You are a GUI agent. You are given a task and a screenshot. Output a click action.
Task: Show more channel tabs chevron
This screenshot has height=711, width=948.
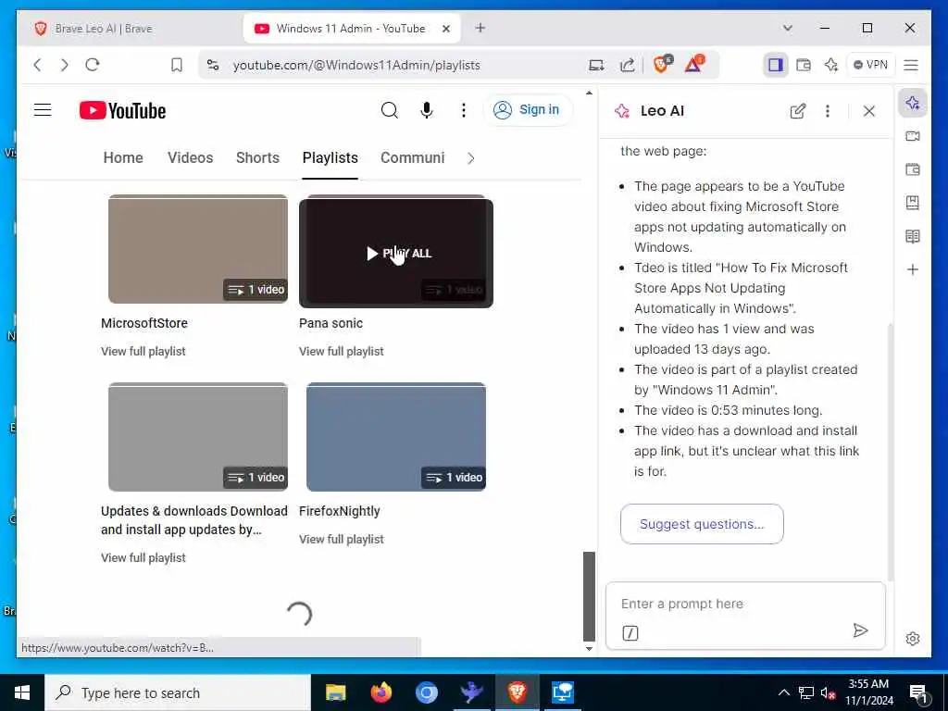click(x=471, y=158)
